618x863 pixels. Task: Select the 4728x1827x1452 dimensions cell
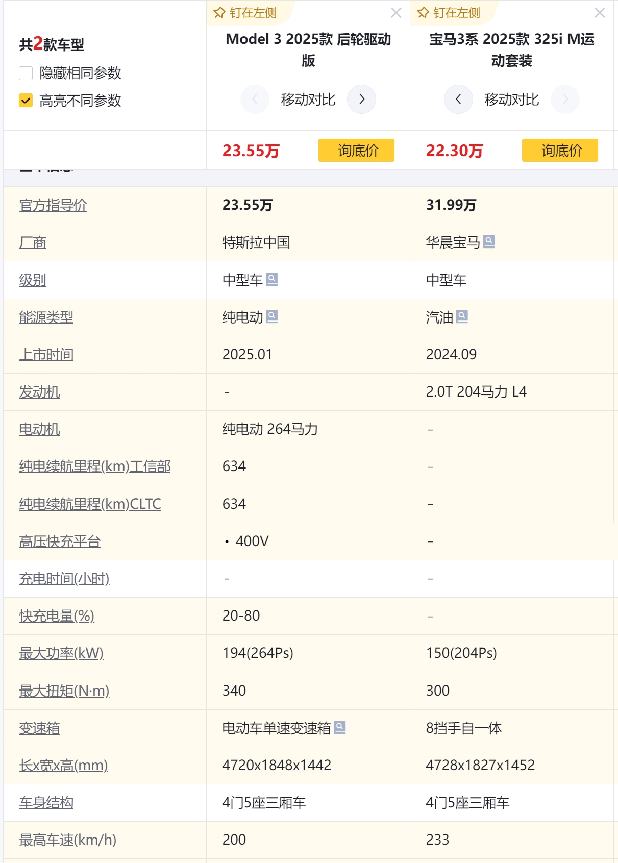point(512,766)
